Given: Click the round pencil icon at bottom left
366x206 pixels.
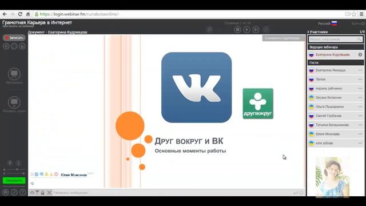Looking at the screenshot, I should click(x=14, y=192).
